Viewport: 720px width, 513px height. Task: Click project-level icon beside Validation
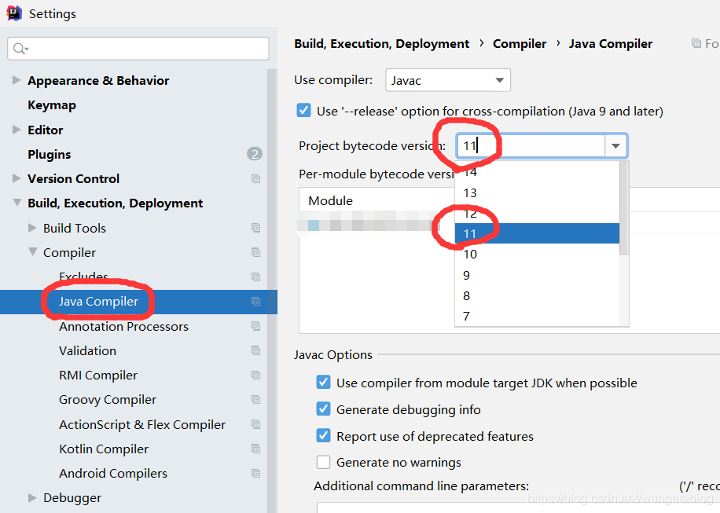(x=255, y=350)
